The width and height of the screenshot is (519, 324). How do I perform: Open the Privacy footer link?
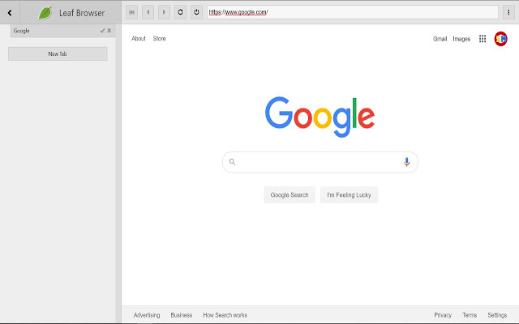443,315
